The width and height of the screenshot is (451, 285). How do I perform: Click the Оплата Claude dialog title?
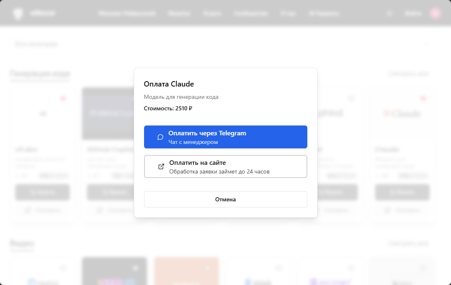[x=169, y=84]
